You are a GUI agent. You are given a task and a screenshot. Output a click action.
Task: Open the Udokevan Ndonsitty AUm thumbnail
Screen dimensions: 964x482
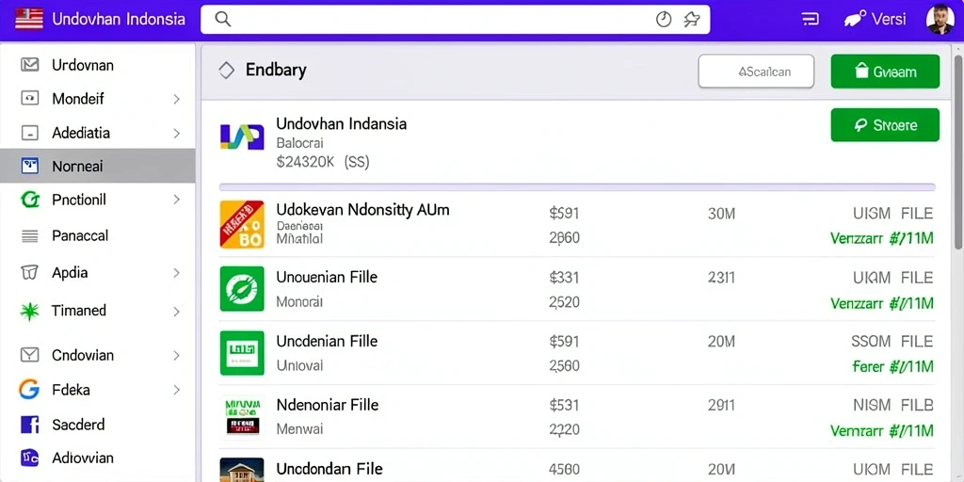tap(242, 224)
